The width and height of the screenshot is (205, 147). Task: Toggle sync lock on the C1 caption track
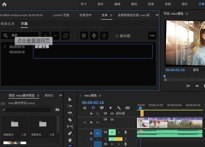[x=105, y=113]
